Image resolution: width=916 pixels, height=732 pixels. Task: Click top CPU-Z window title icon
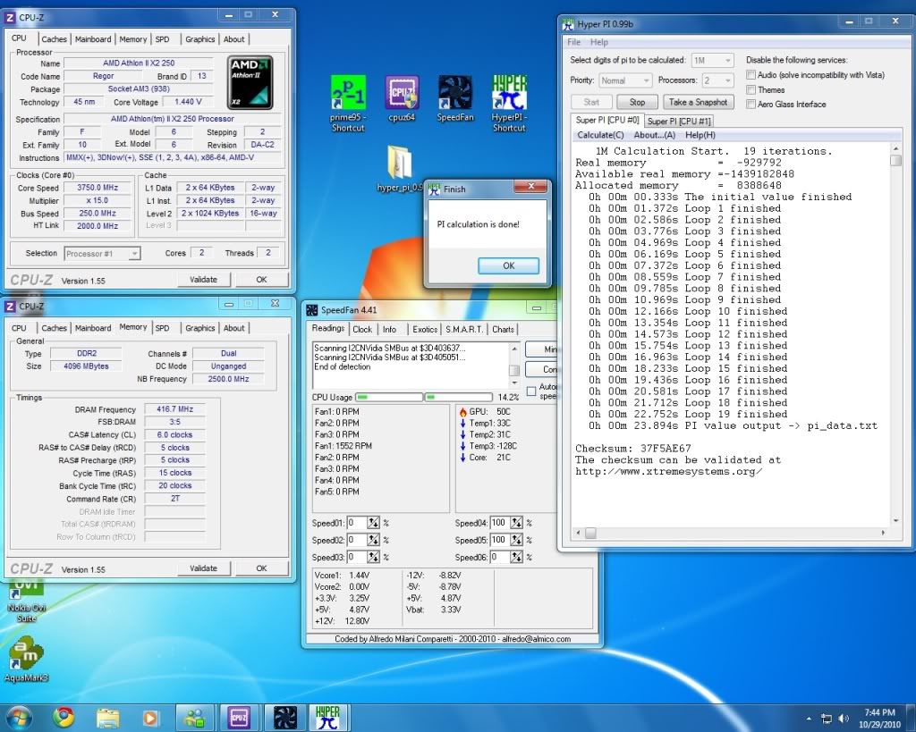pyautogui.click(x=10, y=18)
